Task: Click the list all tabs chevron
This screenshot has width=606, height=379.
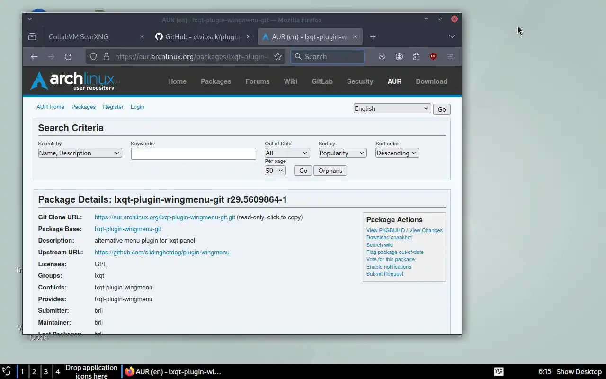Action: tap(452, 36)
